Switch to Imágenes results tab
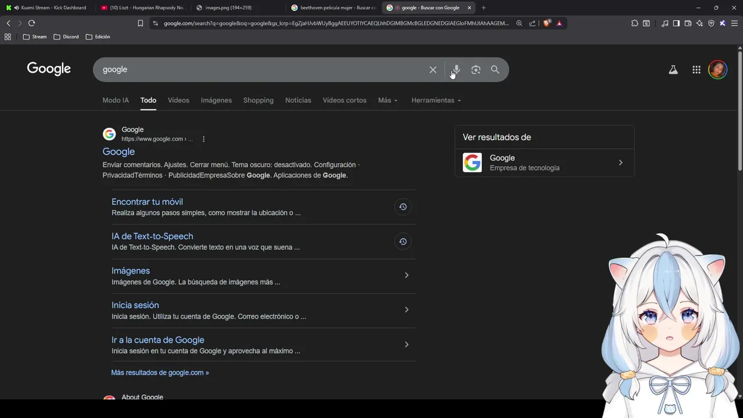 [x=217, y=100]
